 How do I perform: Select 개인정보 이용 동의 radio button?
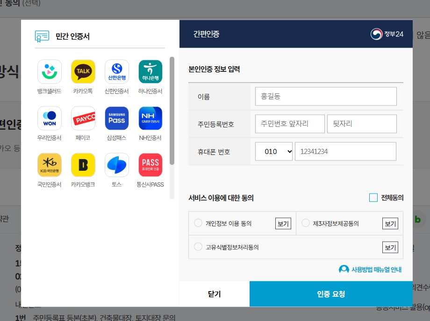[198, 223]
